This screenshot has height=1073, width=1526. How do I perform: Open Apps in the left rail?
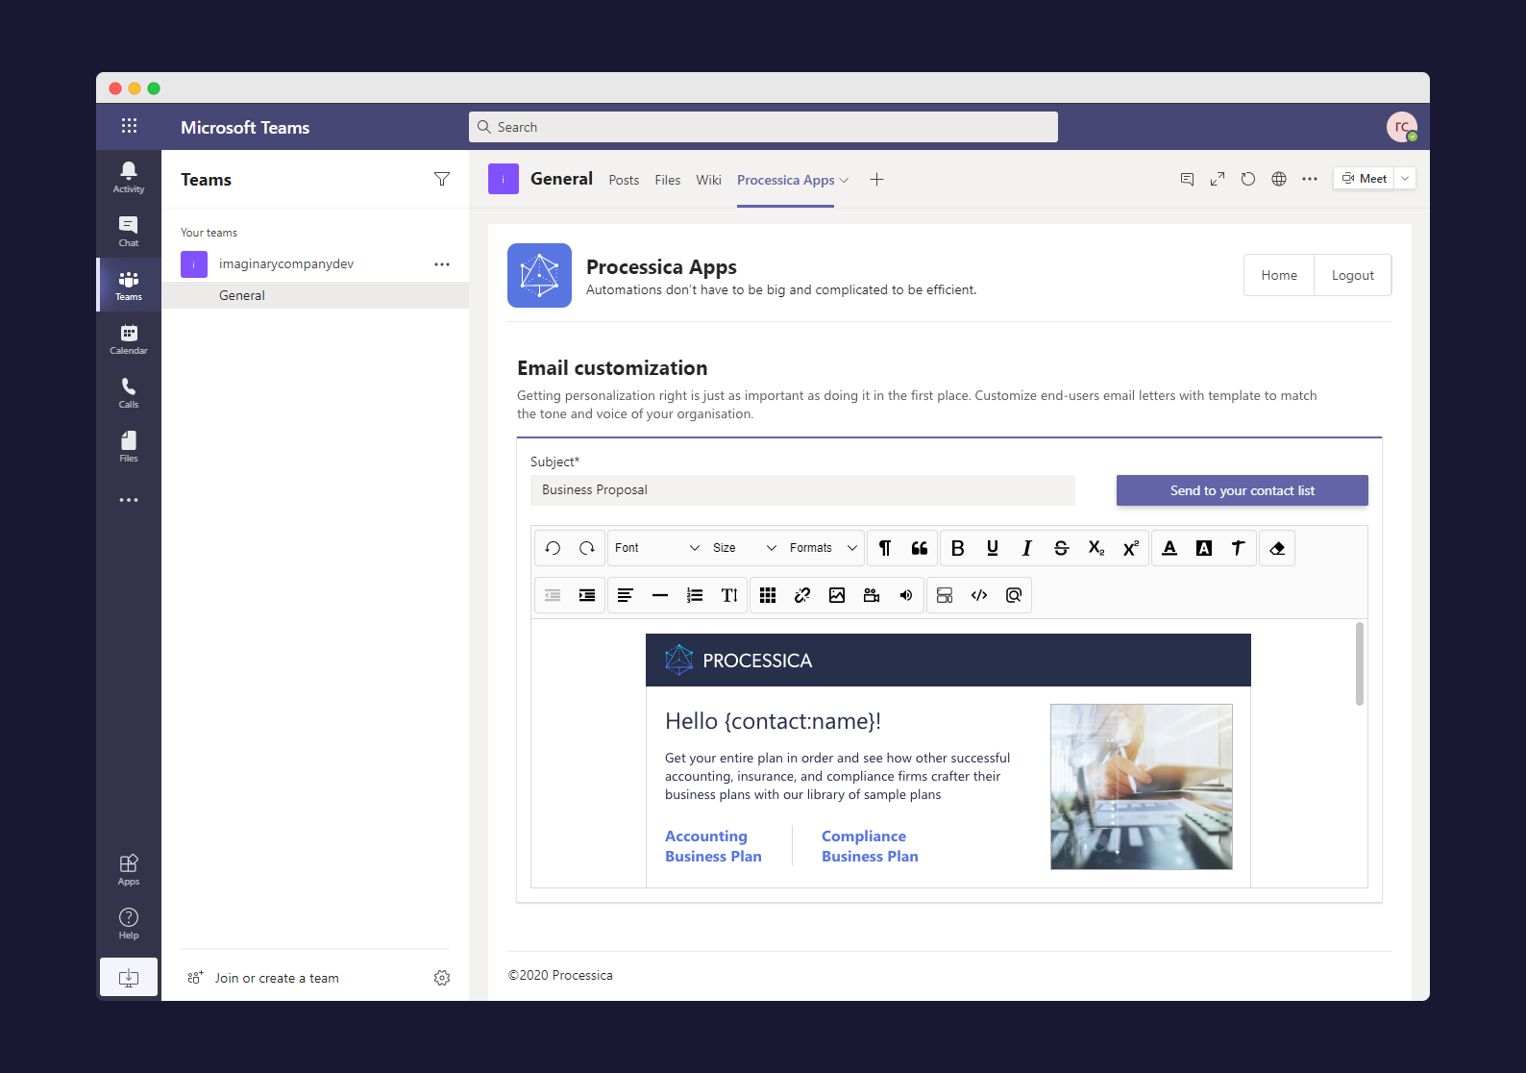(x=129, y=870)
